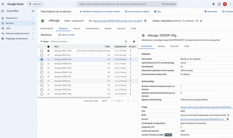Open the service Sécurité tab
Image resolution: width=233 pixels, height=138 pixels.
click(x=121, y=29)
